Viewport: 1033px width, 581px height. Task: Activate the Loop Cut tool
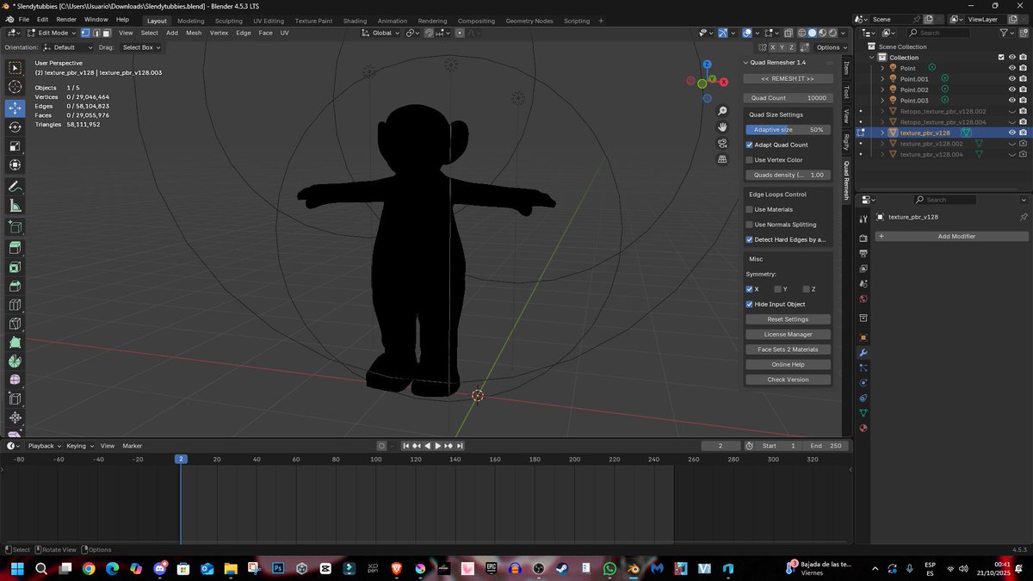click(x=15, y=305)
